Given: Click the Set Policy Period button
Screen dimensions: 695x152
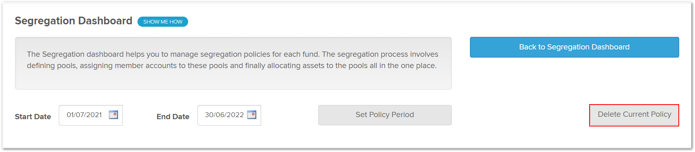Looking at the screenshot, I should point(385,115).
